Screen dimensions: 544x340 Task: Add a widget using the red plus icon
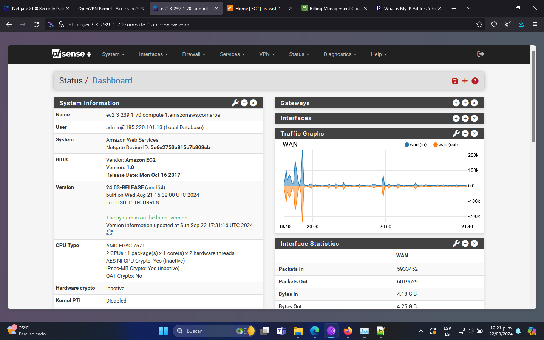coord(465,81)
